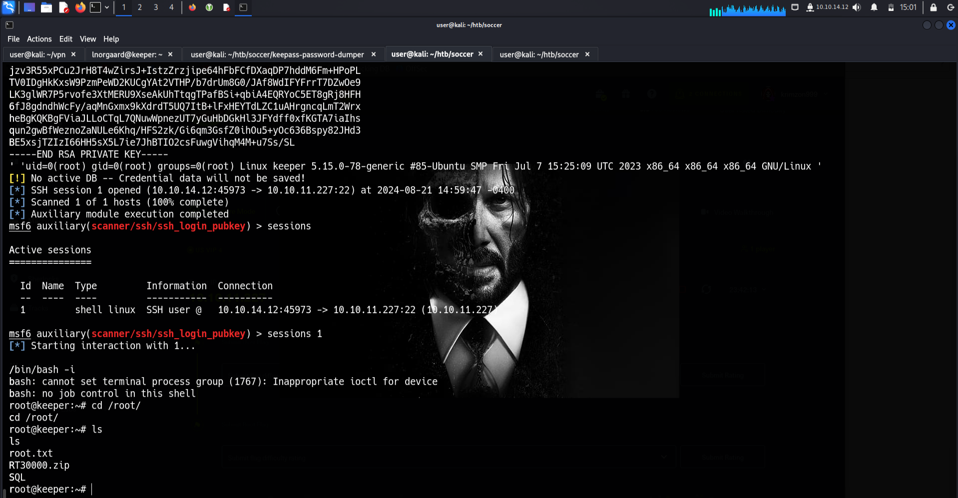Screen dimensions: 958x498
Task: Click the 'Scanned 1 of 1 hosts' line
Action: coord(118,202)
